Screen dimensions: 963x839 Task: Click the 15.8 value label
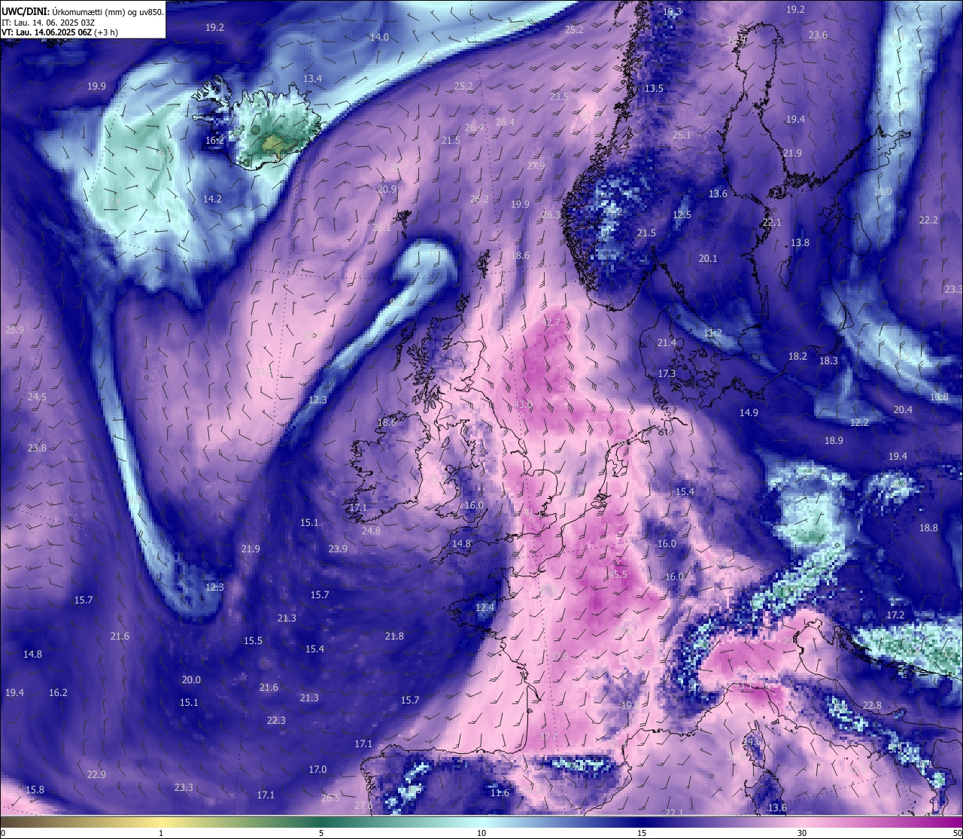(35, 790)
